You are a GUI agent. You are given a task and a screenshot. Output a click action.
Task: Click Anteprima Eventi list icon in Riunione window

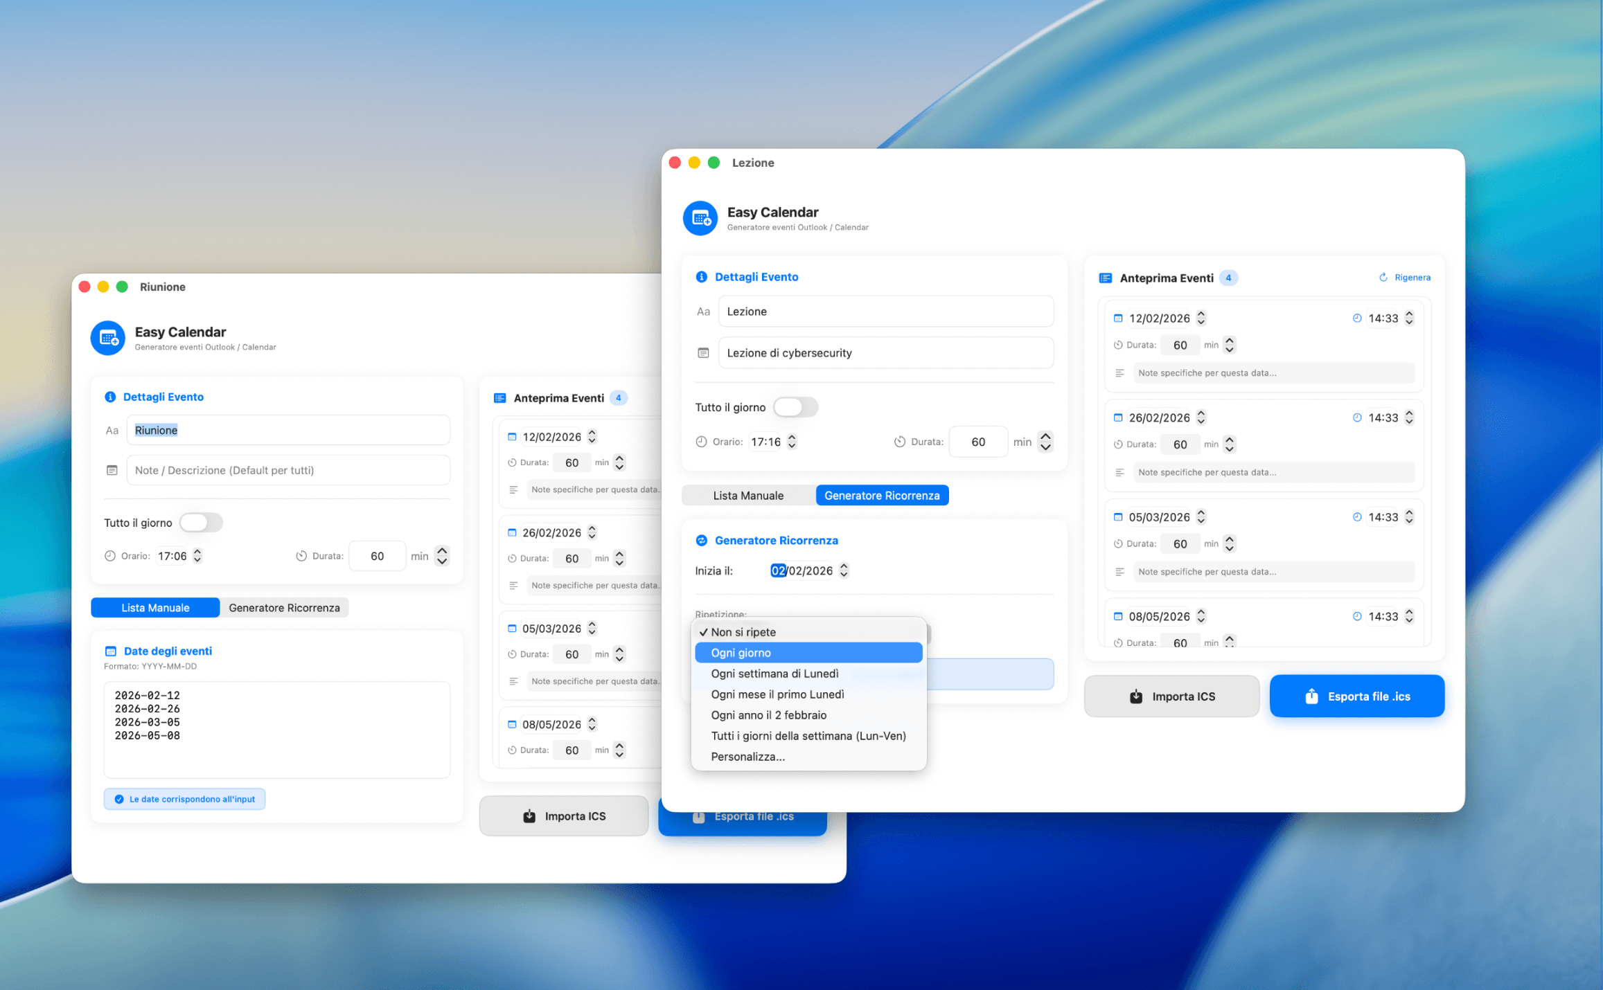coord(499,398)
